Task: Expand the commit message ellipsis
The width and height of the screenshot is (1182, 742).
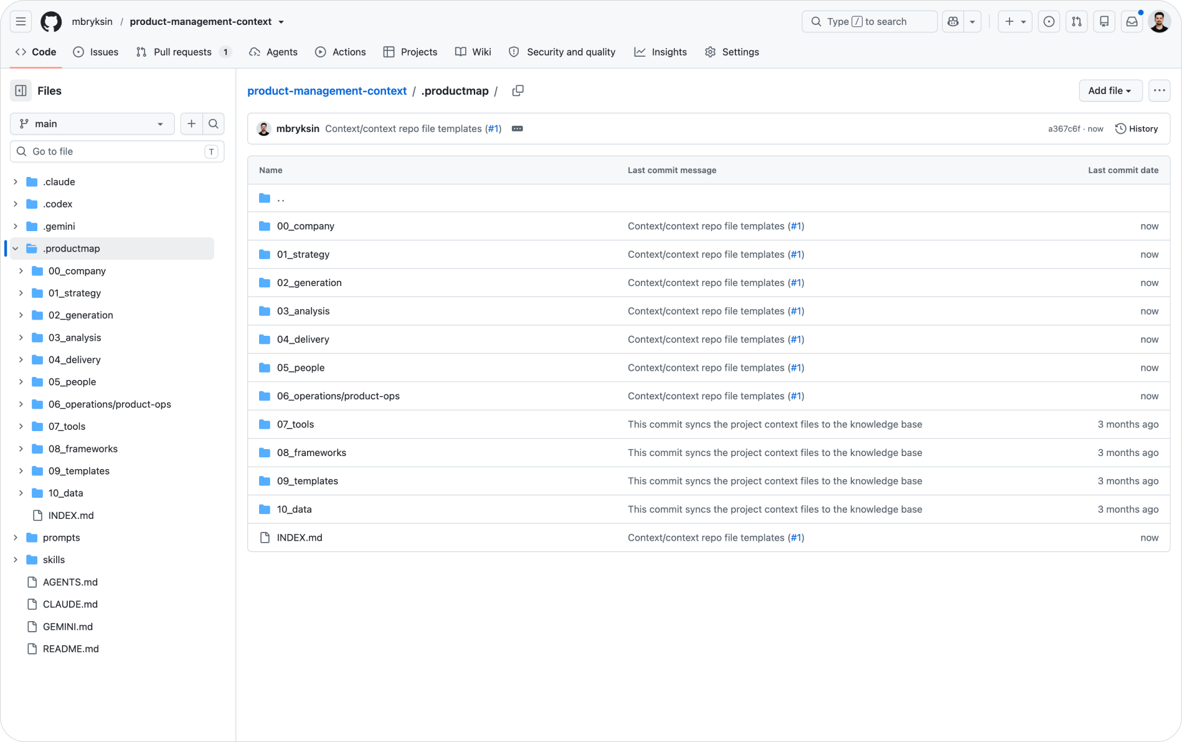Action: point(517,128)
